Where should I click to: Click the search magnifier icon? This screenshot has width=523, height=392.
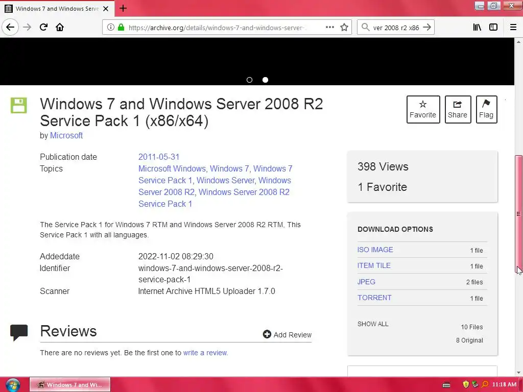(366, 28)
